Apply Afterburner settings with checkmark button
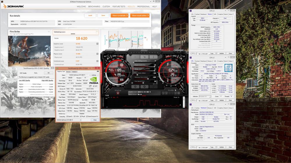The height and width of the screenshot is (163, 291). coord(153,87)
